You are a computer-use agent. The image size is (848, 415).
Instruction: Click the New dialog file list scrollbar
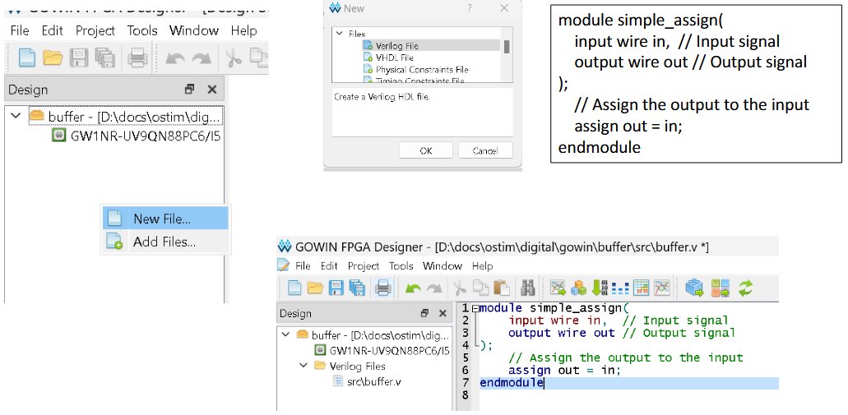507,47
